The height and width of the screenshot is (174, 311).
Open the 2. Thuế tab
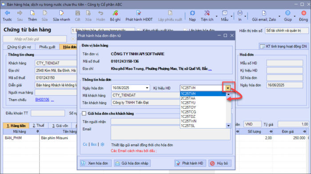(38, 125)
